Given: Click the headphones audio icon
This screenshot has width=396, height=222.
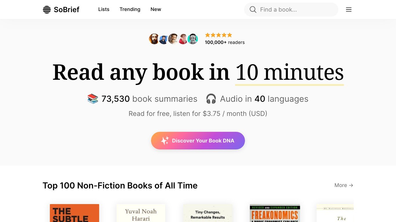Looking at the screenshot, I should point(211,99).
